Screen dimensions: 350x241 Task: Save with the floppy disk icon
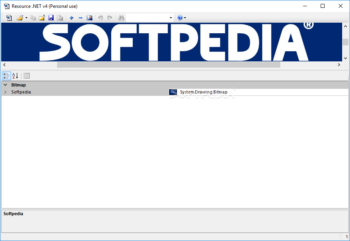point(51,18)
